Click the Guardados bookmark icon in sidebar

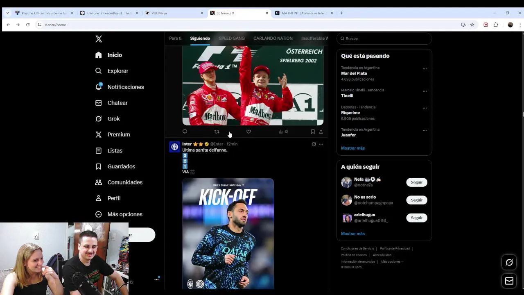click(98, 166)
